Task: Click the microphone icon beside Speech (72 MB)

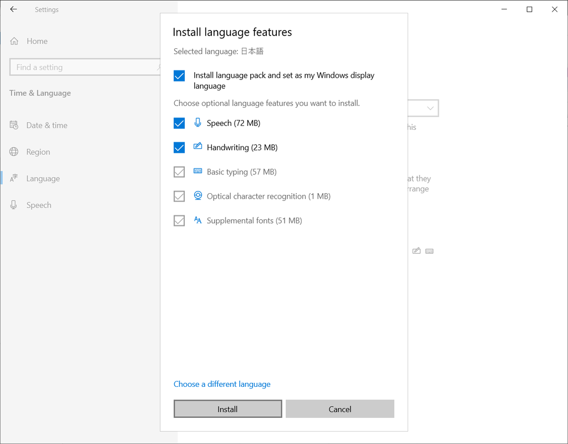Action: (198, 123)
